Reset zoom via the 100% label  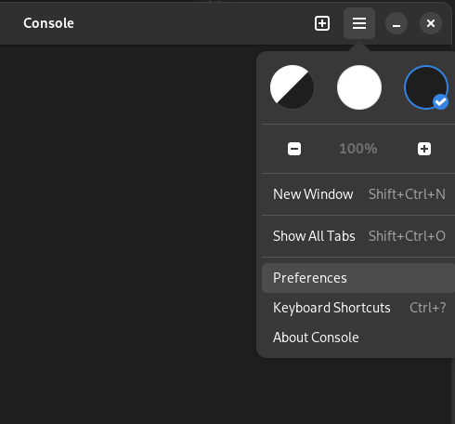[358, 149]
